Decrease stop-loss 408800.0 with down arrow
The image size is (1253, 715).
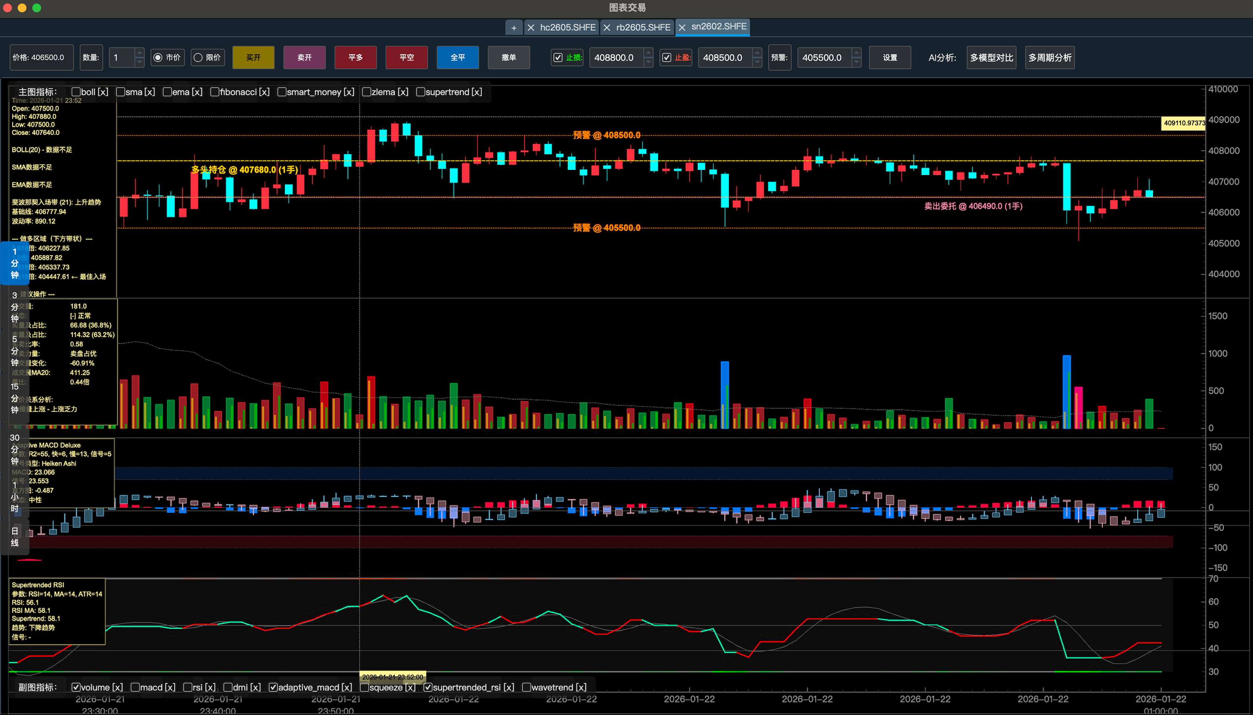(x=648, y=63)
